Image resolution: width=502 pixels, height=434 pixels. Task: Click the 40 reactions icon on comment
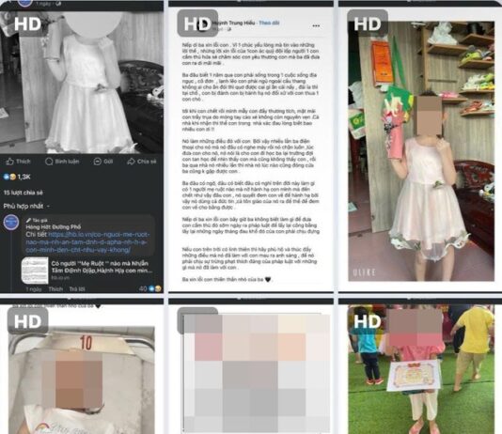(154, 288)
